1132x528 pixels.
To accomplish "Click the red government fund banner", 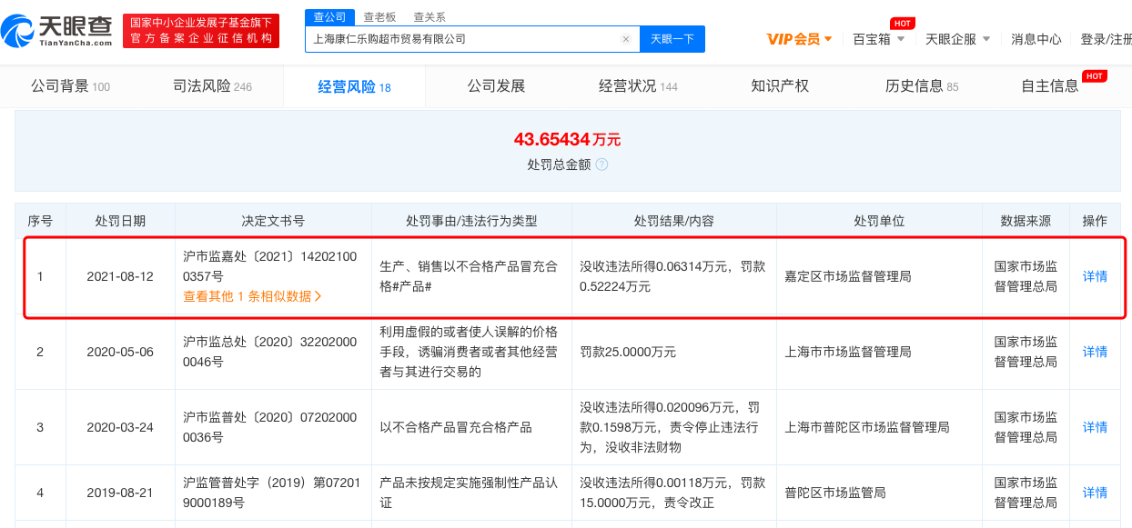I will point(201,30).
